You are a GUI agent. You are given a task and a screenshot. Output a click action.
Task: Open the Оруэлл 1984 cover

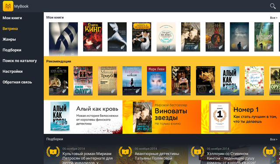pos(275,80)
